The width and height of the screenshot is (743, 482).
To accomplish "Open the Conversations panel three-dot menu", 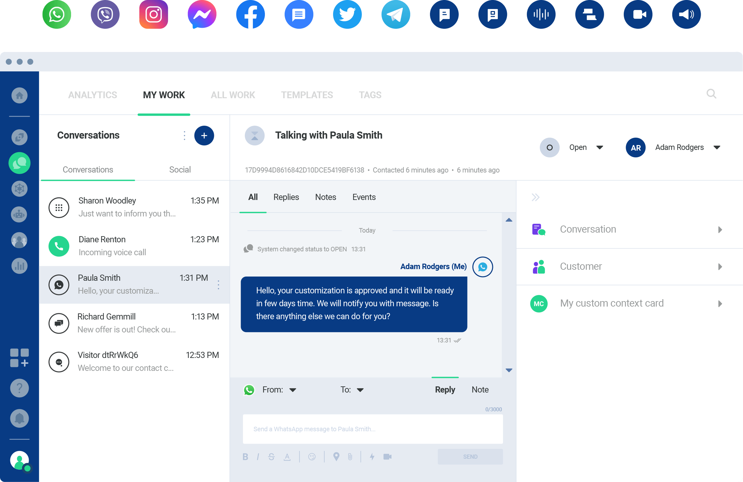I will [184, 136].
